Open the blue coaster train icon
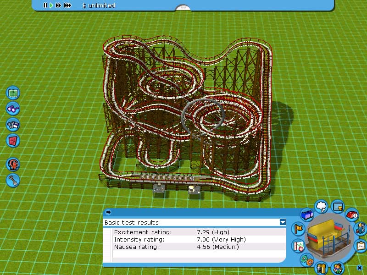 tap(307, 215)
